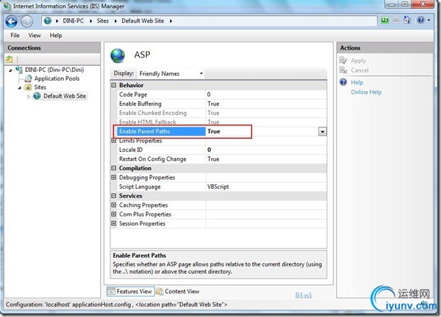Screen dimensions: 441x317
Task: Click the grey Stop icon in toolbar
Action: pyautogui.click(x=396, y=21)
